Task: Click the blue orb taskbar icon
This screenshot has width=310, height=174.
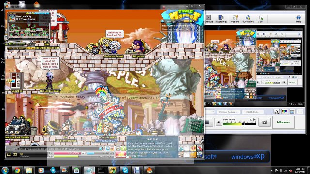Action: click(53, 170)
